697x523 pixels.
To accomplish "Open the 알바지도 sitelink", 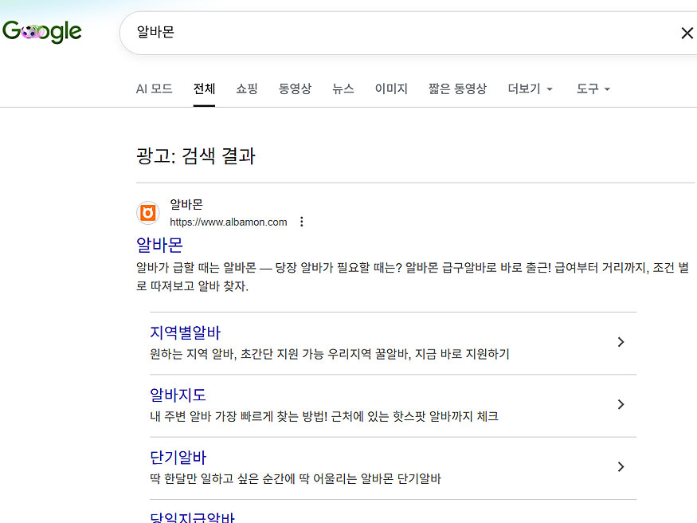I will (178, 395).
